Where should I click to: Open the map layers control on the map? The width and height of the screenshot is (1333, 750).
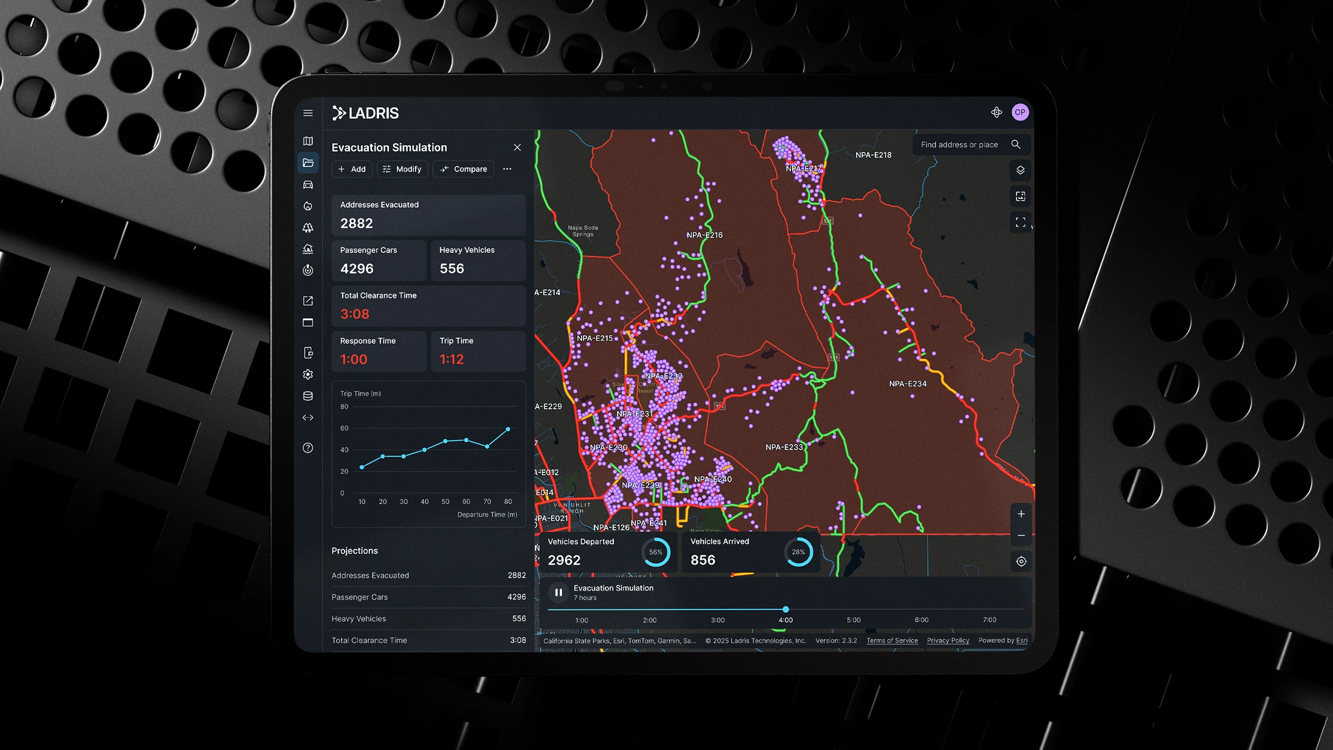[x=1020, y=170]
